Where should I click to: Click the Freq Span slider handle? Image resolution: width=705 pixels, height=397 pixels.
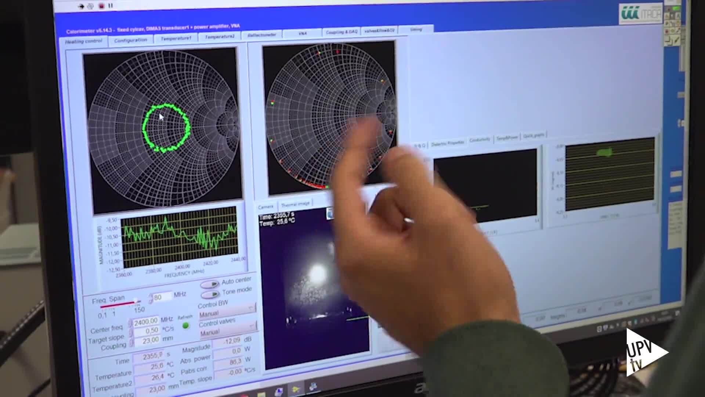136,301
